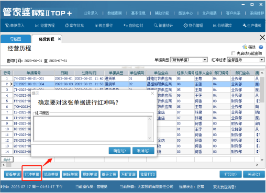Sort by the 日期 column header

(x=64, y=73)
